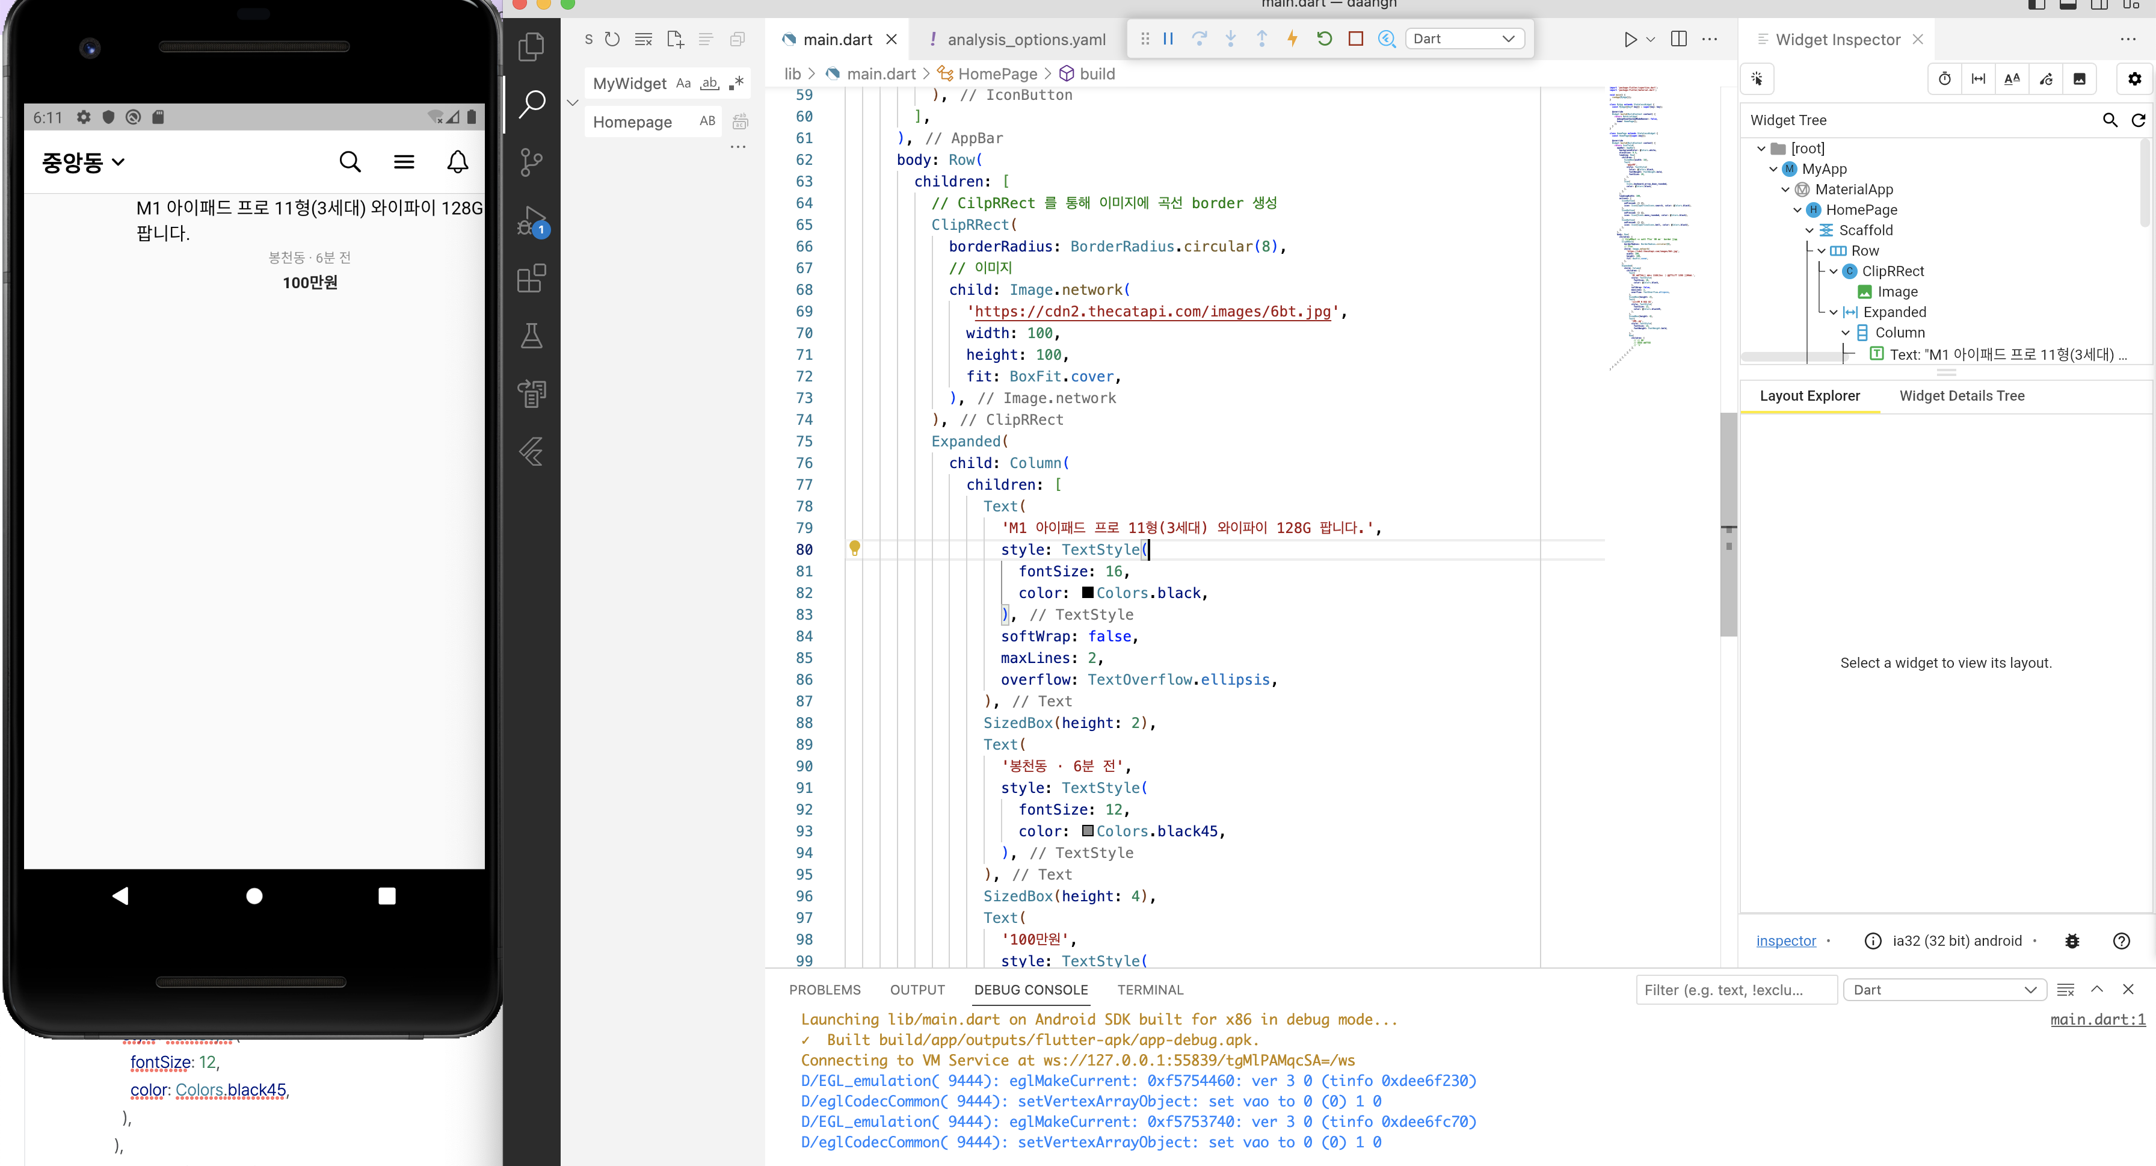This screenshot has width=2156, height=1166.
Task: Refresh the Widget Tree
Action: [x=2139, y=120]
